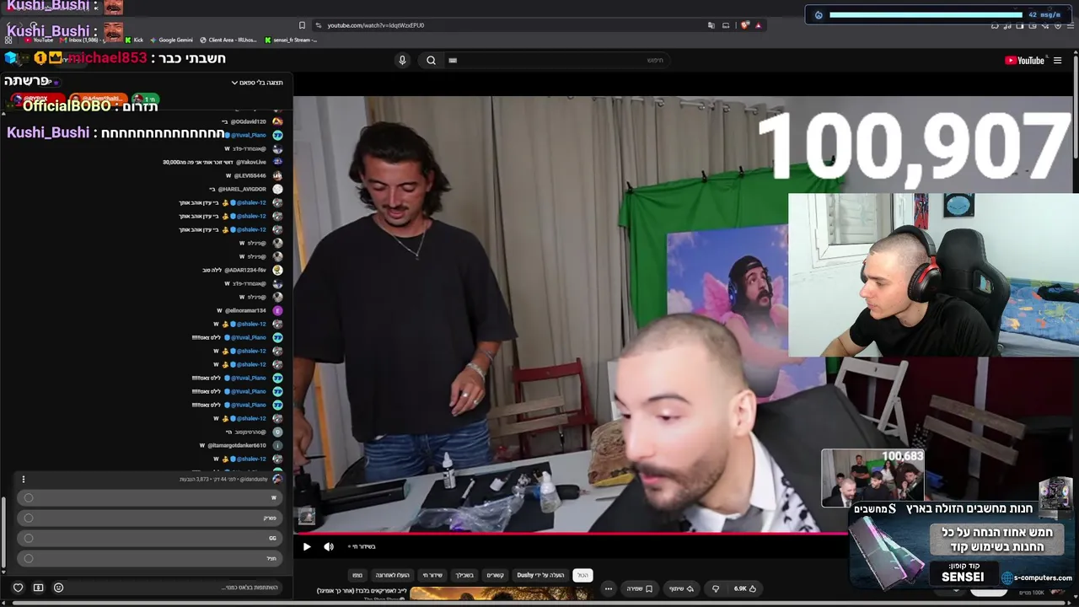Screen dimensions: 1079x607
Task: Open the Brave Rewards triangle icon
Action: (758, 25)
